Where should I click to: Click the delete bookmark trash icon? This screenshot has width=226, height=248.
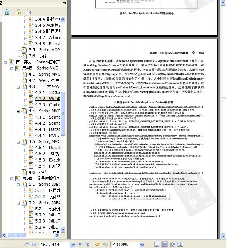(x=7, y=12)
